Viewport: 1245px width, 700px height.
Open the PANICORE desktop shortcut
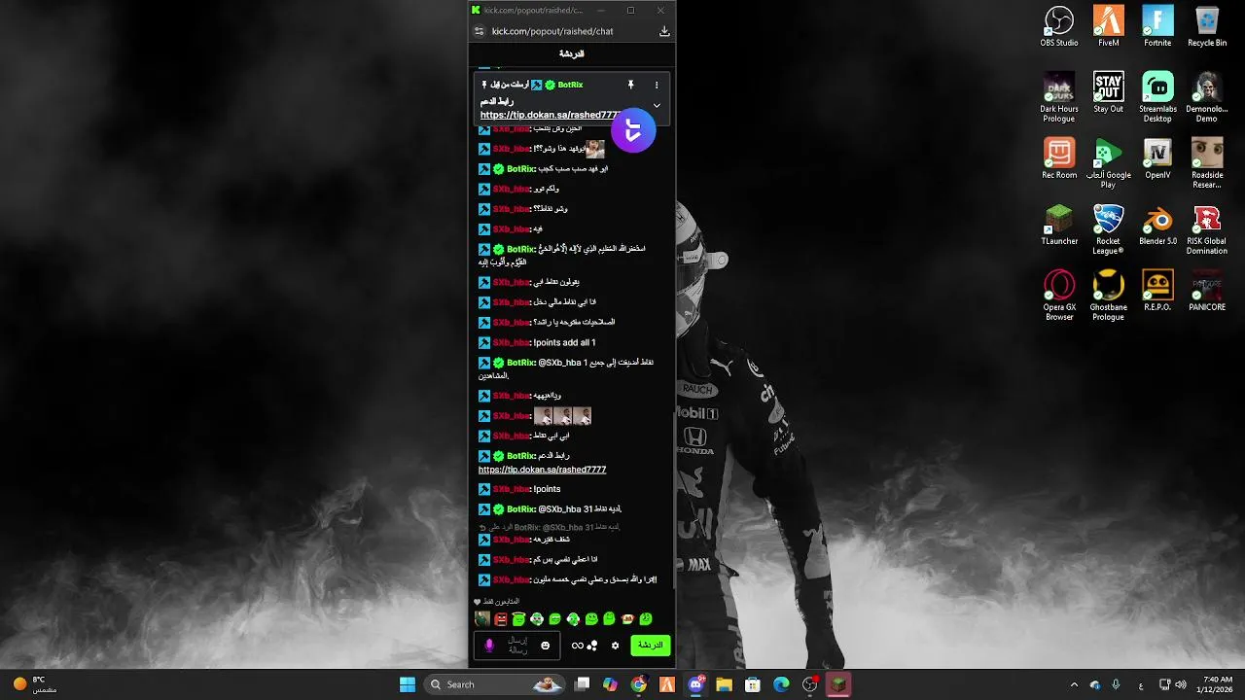[x=1207, y=291]
